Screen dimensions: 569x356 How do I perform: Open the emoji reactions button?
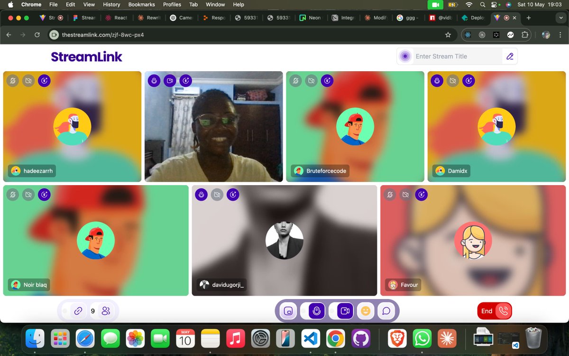coord(365,311)
